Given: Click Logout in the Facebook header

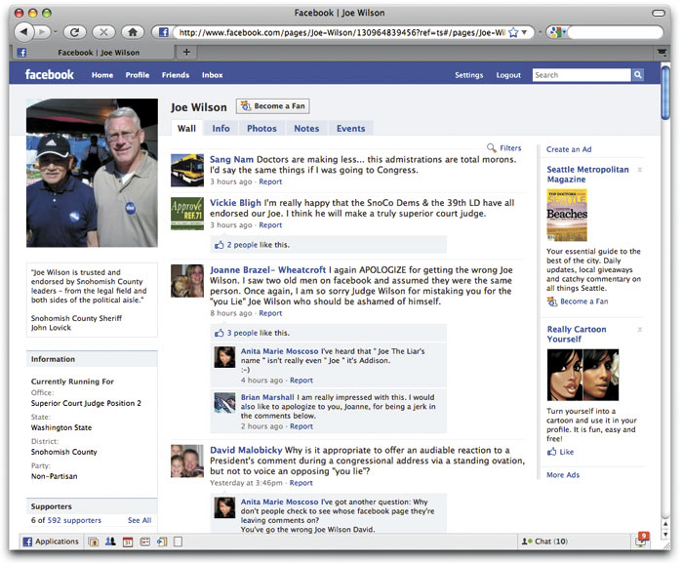Looking at the screenshot, I should click(x=508, y=75).
